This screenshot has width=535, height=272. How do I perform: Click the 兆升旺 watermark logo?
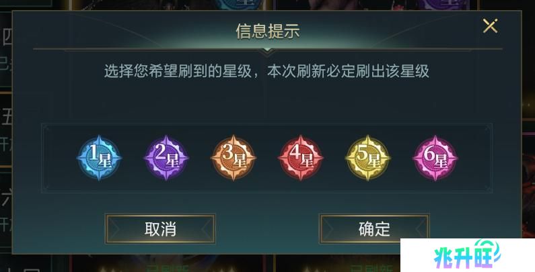(468, 255)
